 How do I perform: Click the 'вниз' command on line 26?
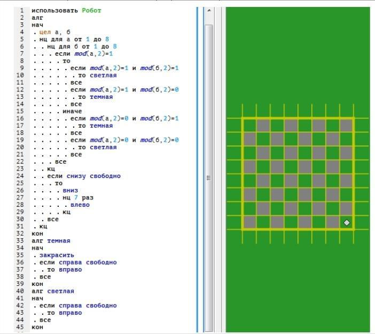(70, 190)
